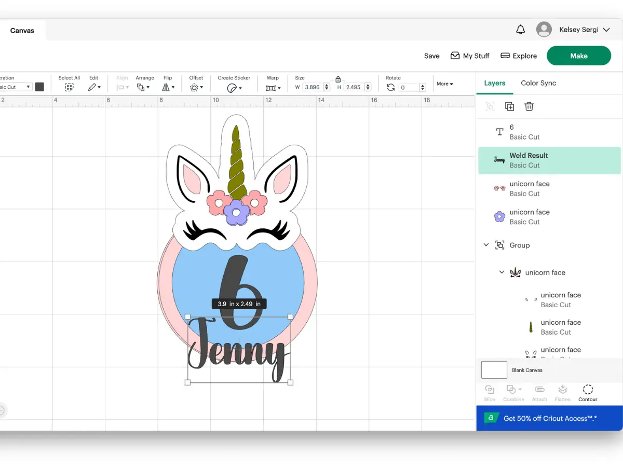The height and width of the screenshot is (467, 623).
Task: Open the Kelsey Sergi account menu chevron
Action: 607,30
